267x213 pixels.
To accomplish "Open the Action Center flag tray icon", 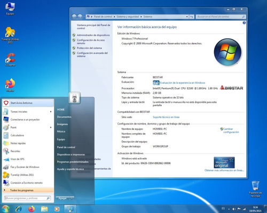I will click(x=239, y=209).
